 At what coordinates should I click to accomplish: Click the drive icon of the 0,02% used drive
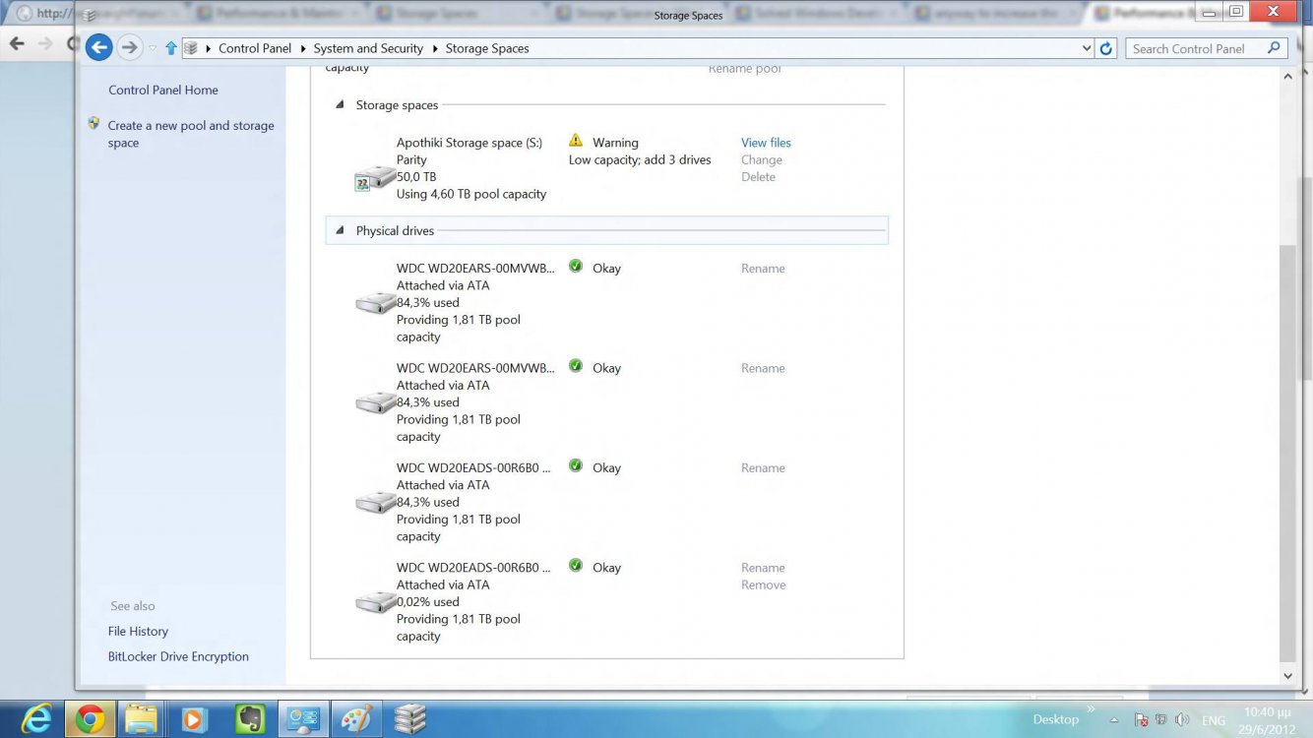pyautogui.click(x=375, y=602)
